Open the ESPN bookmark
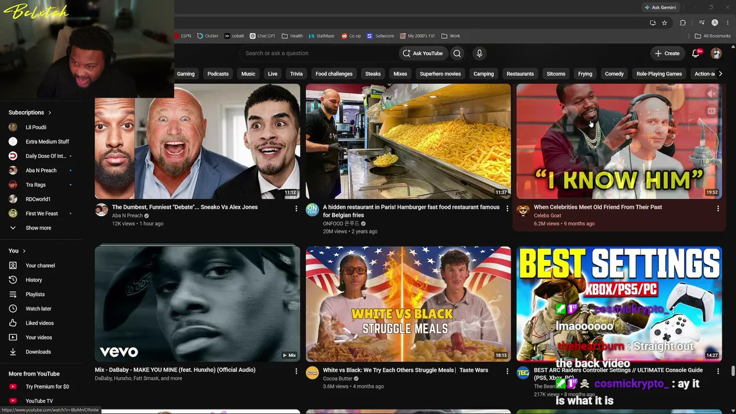The height and width of the screenshot is (414, 736). 183,36
